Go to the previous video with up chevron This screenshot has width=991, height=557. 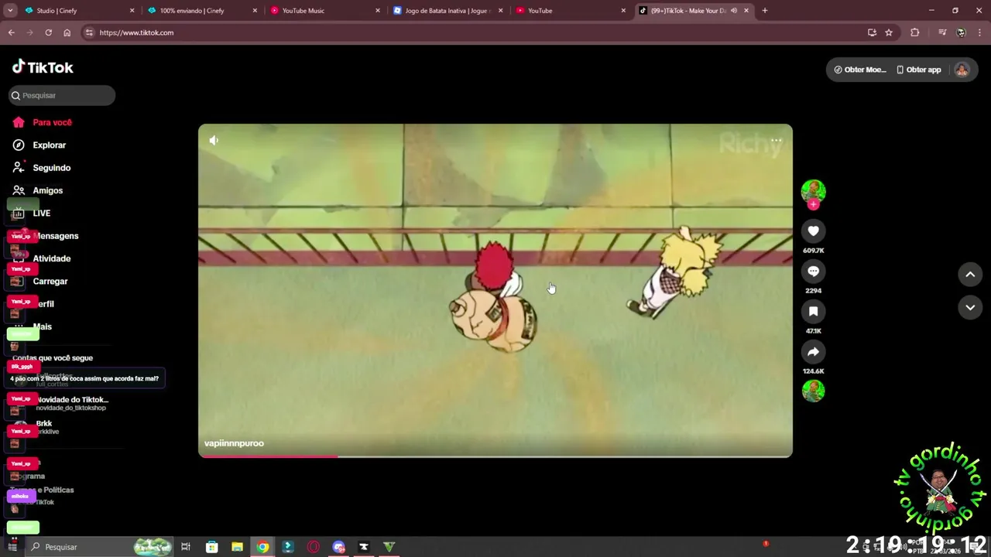coord(970,274)
